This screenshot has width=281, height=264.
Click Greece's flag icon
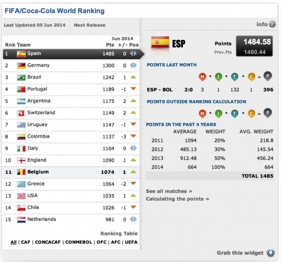[x=21, y=184]
